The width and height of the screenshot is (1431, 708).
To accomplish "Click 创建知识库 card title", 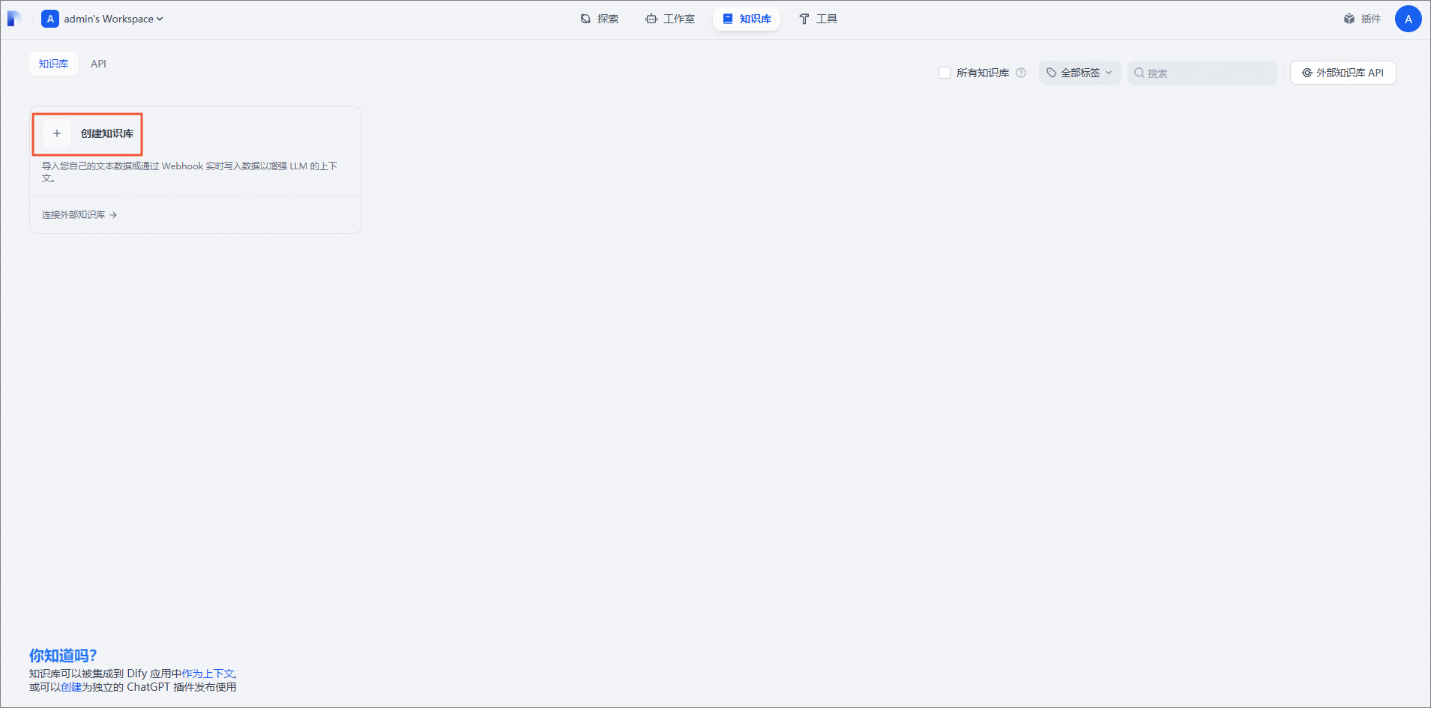I will (107, 133).
